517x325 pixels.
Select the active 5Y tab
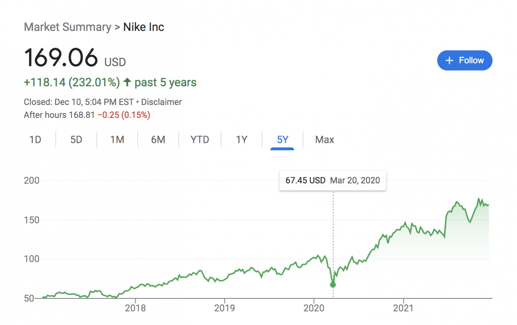click(282, 140)
